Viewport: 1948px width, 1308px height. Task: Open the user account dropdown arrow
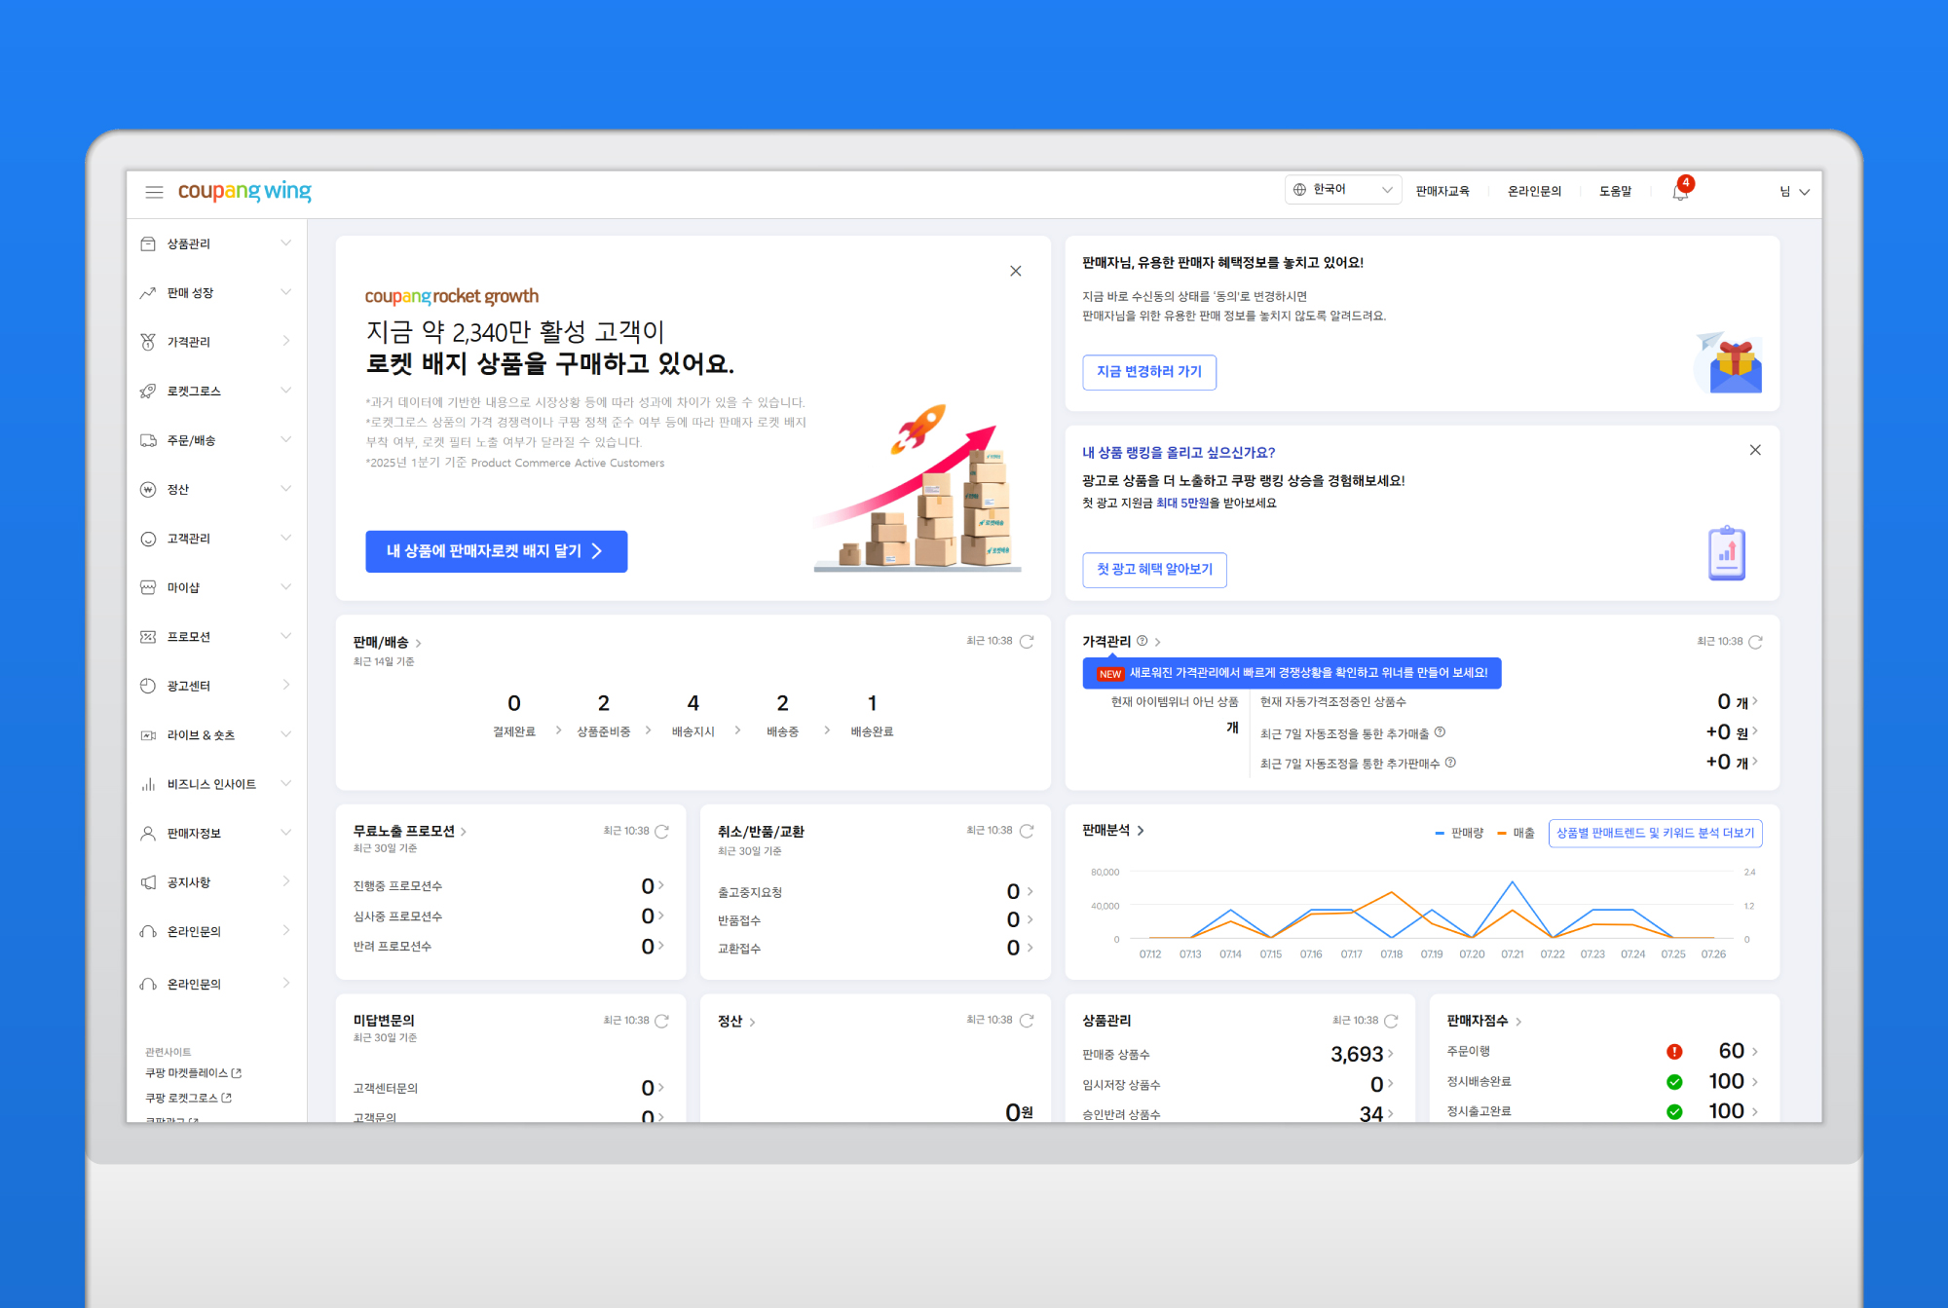coord(1804,192)
